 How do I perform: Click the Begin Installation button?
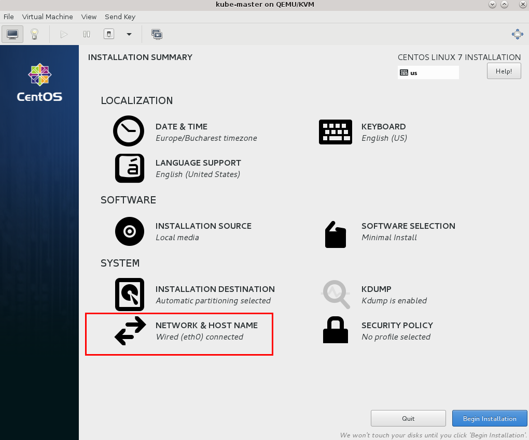[489, 418]
